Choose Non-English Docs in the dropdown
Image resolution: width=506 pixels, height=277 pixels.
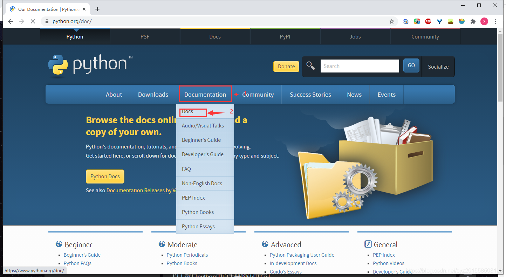pyautogui.click(x=205, y=183)
